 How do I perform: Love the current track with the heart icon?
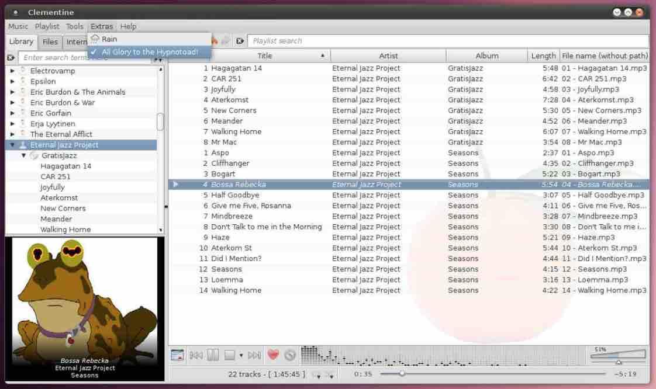click(x=272, y=354)
